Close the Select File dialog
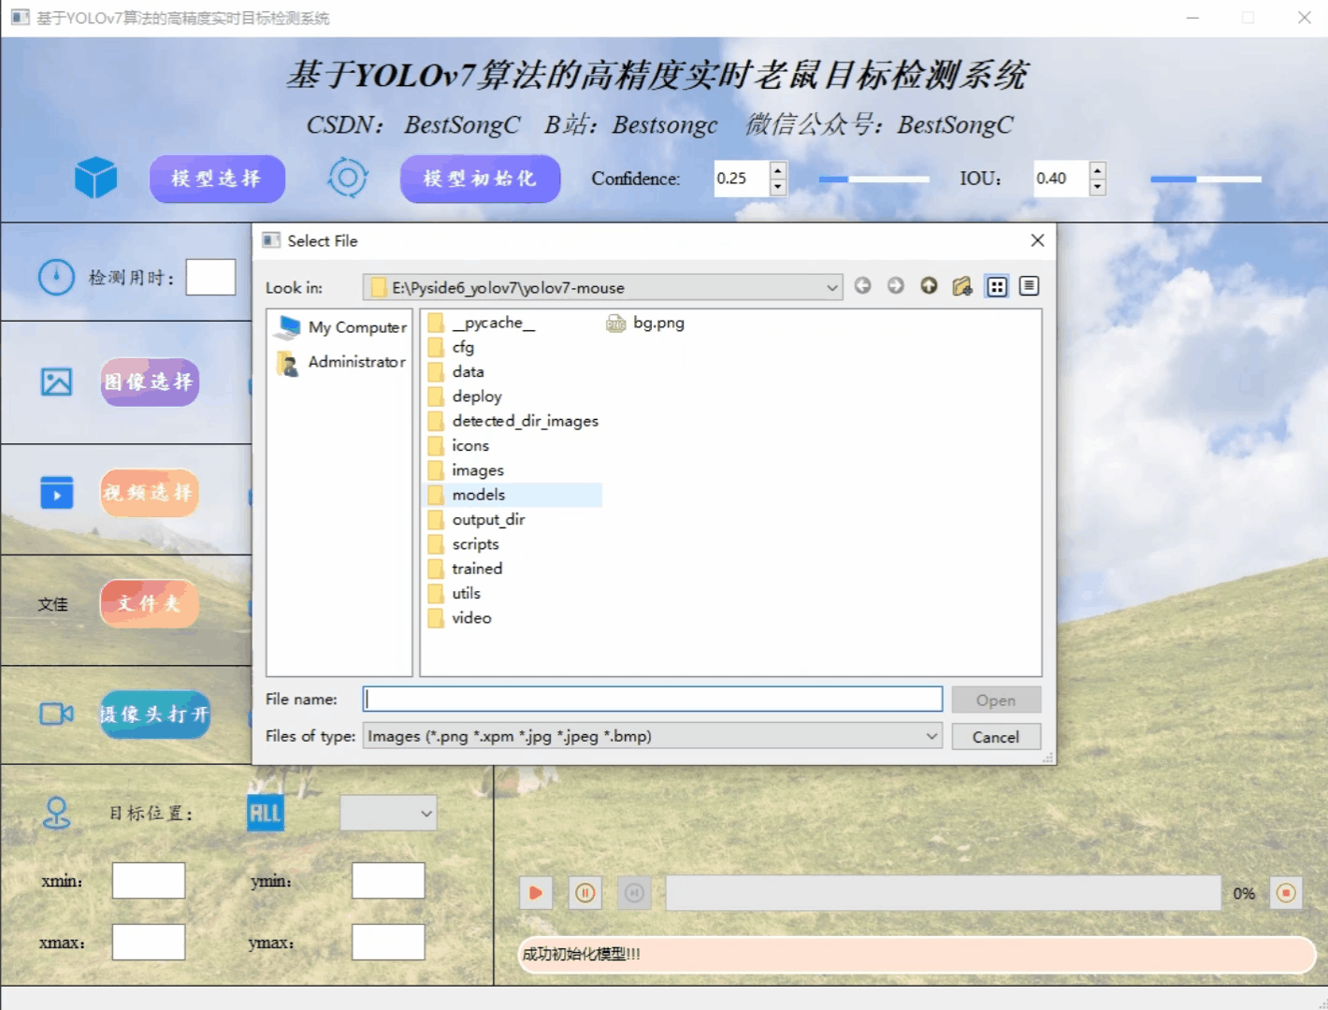This screenshot has width=1328, height=1010. (x=1037, y=240)
